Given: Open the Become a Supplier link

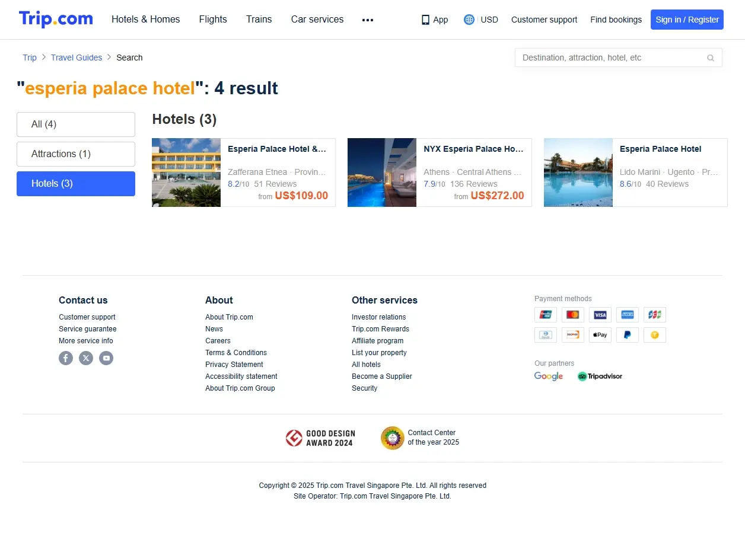Looking at the screenshot, I should pos(382,376).
